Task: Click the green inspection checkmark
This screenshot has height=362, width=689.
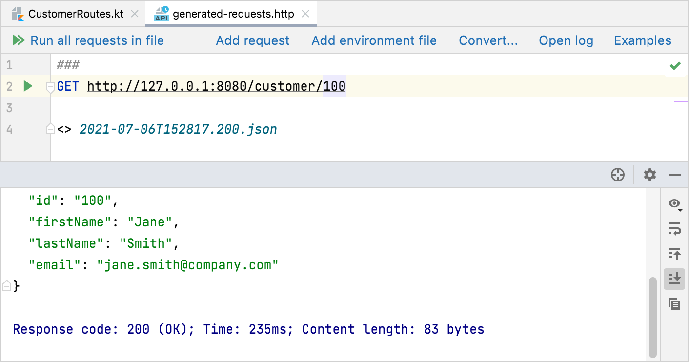Action: click(x=675, y=65)
